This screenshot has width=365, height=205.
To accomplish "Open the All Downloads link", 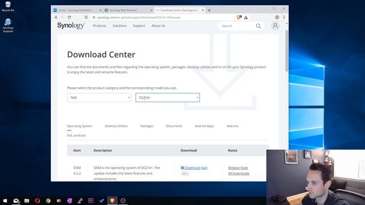I will (238, 173).
